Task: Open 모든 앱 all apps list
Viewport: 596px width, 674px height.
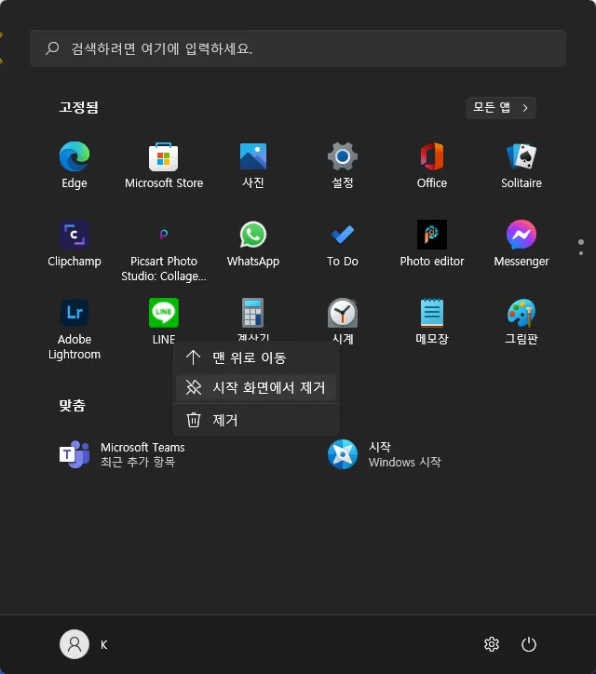Action: 501,107
